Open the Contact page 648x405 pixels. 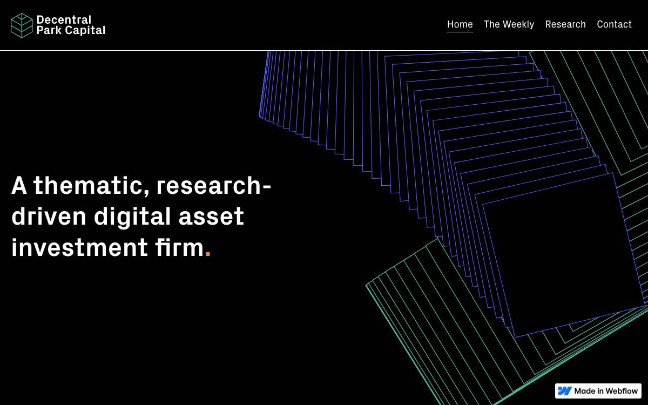614,24
